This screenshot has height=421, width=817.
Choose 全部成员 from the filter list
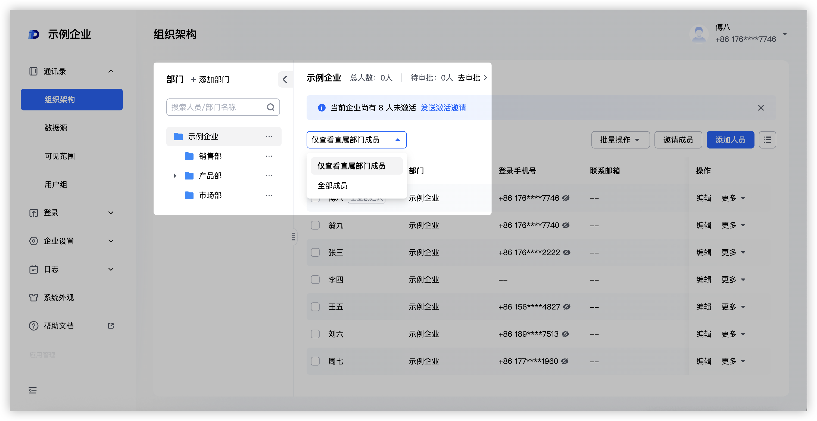point(332,185)
